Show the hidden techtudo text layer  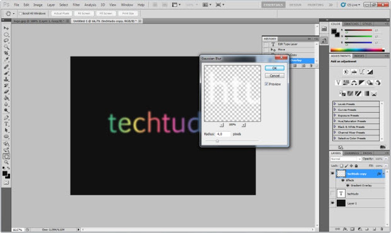[333, 193]
